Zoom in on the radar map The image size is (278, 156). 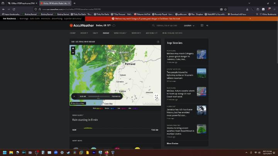coord(73,49)
